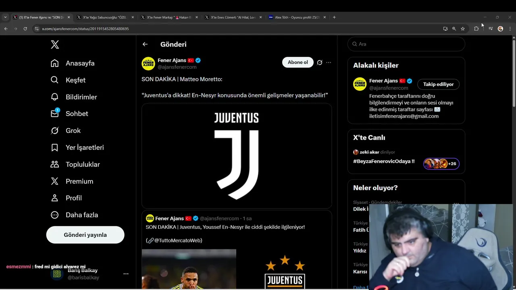Switch to Enes Cömert browser tab
This screenshot has height=290, width=516.
tap(233, 17)
